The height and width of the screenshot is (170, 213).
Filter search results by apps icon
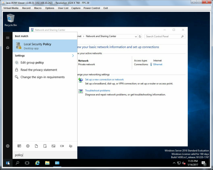pos(19,146)
